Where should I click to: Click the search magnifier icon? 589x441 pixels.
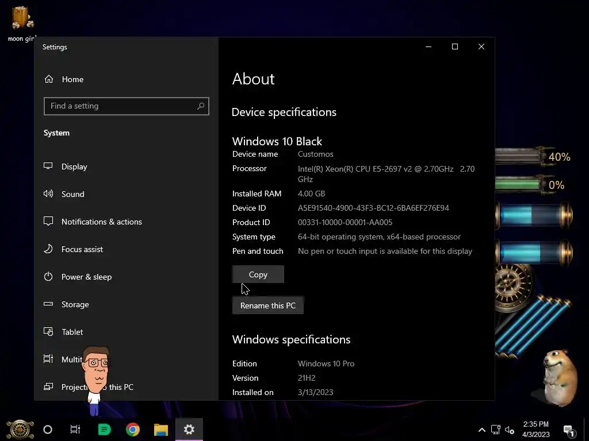(x=201, y=106)
